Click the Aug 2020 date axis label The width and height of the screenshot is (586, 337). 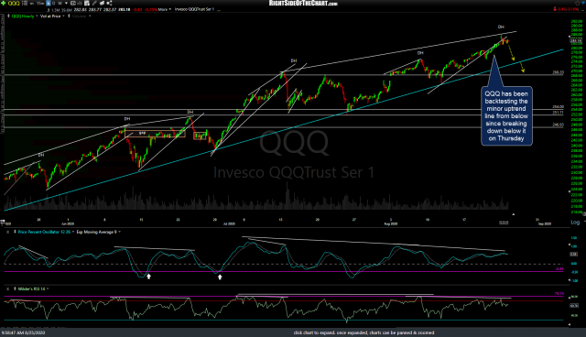click(391, 223)
